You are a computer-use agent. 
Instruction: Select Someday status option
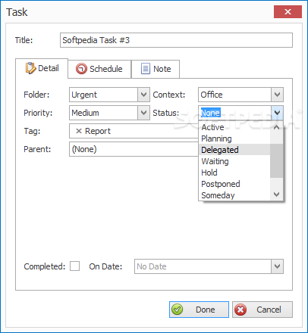tap(234, 195)
